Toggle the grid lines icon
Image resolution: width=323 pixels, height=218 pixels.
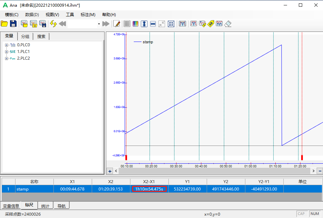(127, 24)
